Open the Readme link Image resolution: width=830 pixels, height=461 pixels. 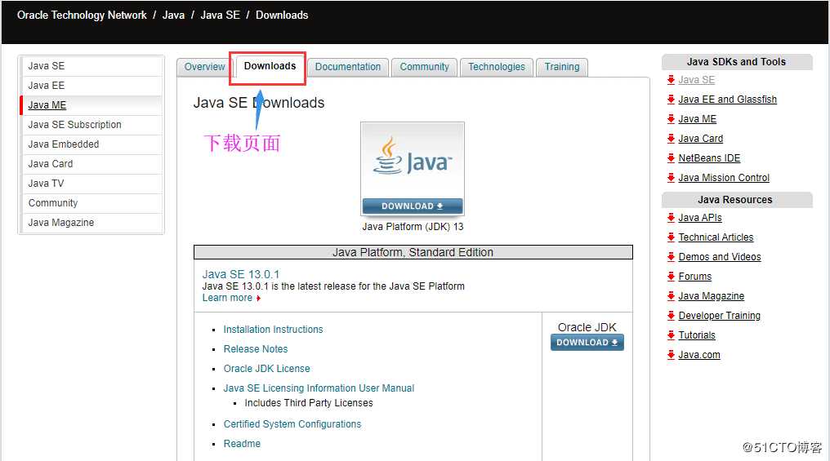click(242, 444)
